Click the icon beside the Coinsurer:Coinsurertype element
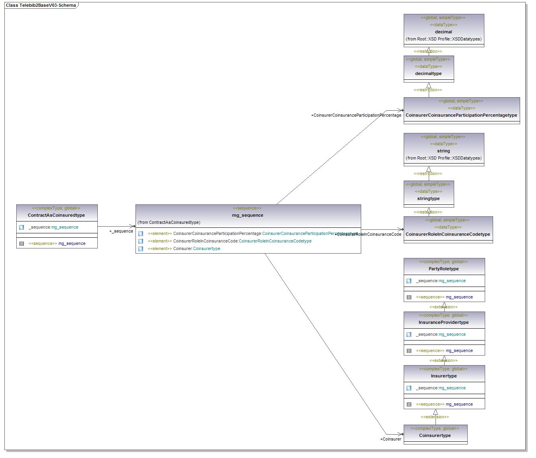Image resolution: width=536 pixels, height=458 pixels. pos(141,249)
